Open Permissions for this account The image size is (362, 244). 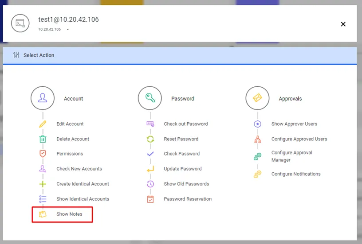[70, 154]
